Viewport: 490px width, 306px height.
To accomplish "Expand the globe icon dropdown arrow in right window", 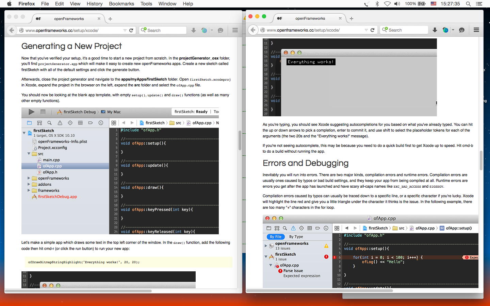I will click(x=453, y=30).
